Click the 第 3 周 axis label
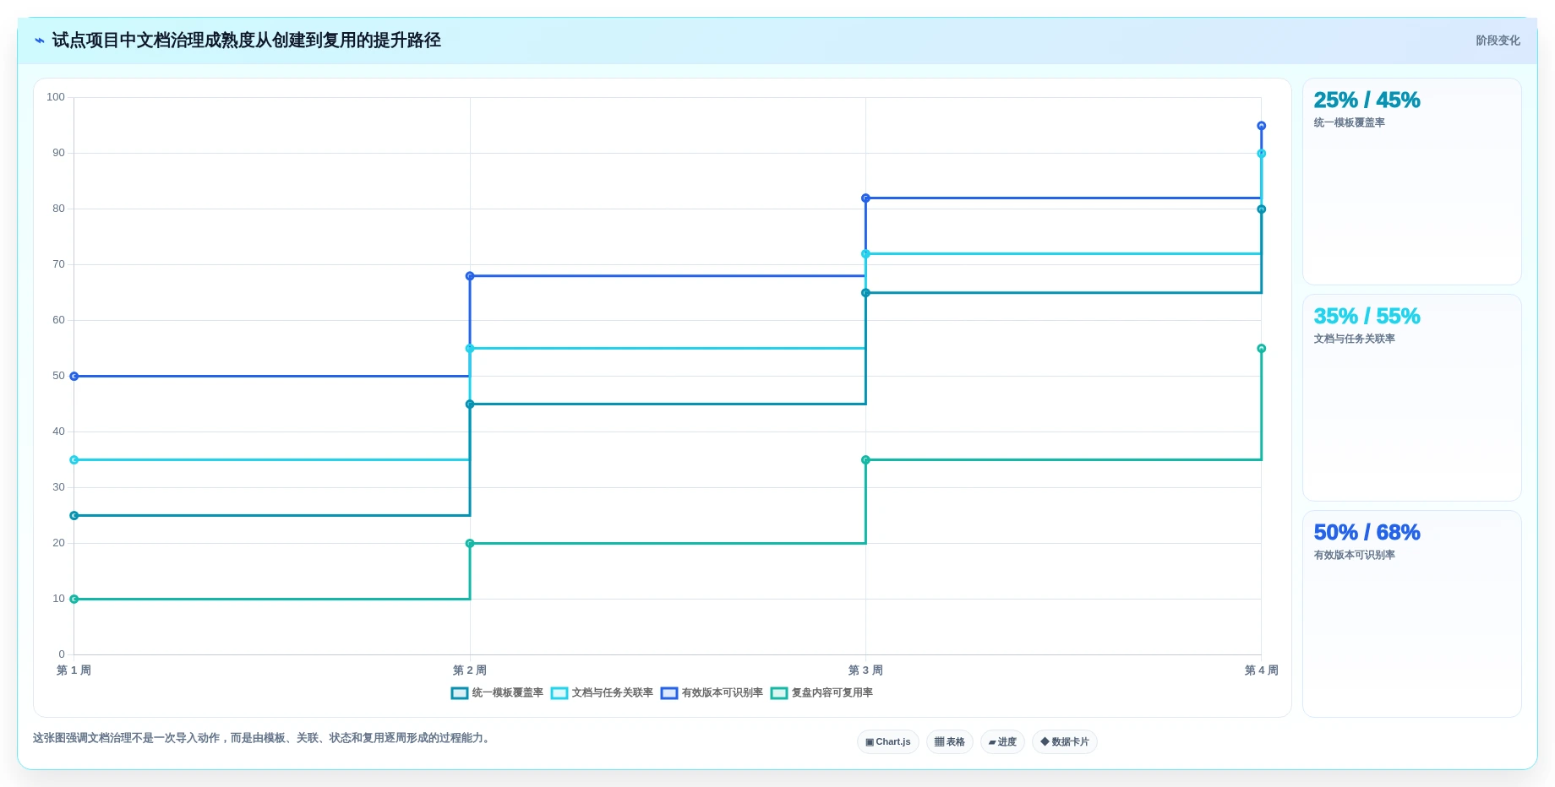This screenshot has height=787, width=1555. point(865,670)
